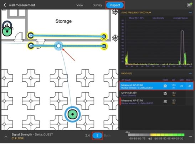The height and width of the screenshot is (144, 196).
Task: Select the 2.4 GHz band button
Action: pyautogui.click(x=88, y=135)
